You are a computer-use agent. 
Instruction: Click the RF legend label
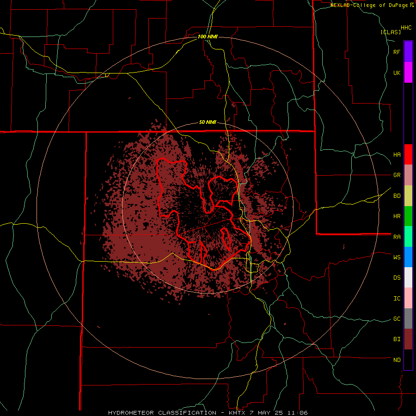[397, 52]
